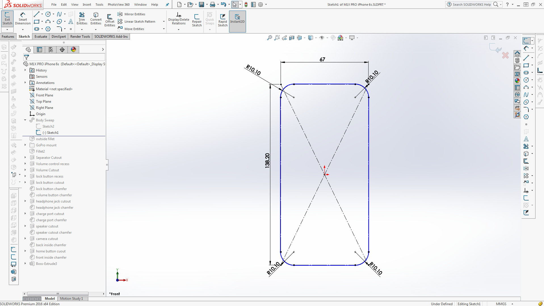The height and width of the screenshot is (306, 544).
Task: Click Move Entities
Action: [x=131, y=29]
